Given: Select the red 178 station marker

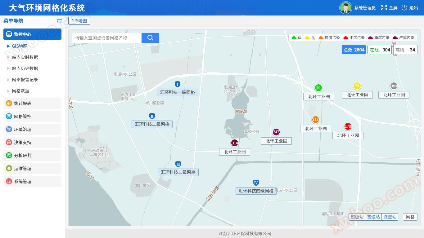Looking at the screenshot, I should 348,126.
